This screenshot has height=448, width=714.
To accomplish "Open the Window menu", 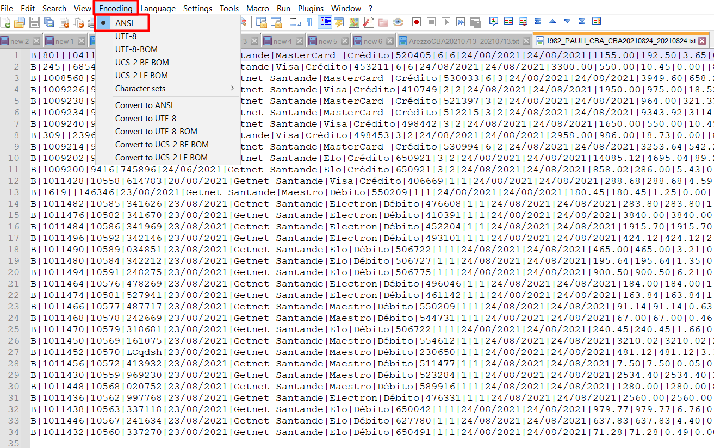I will (346, 8).
